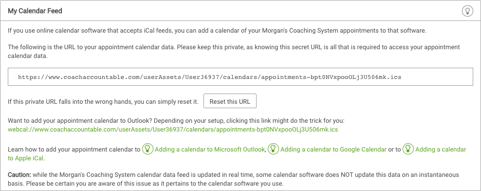Click the 'falls into the wrong hands' sentence
This screenshot has height=191, width=481.
click(103, 102)
